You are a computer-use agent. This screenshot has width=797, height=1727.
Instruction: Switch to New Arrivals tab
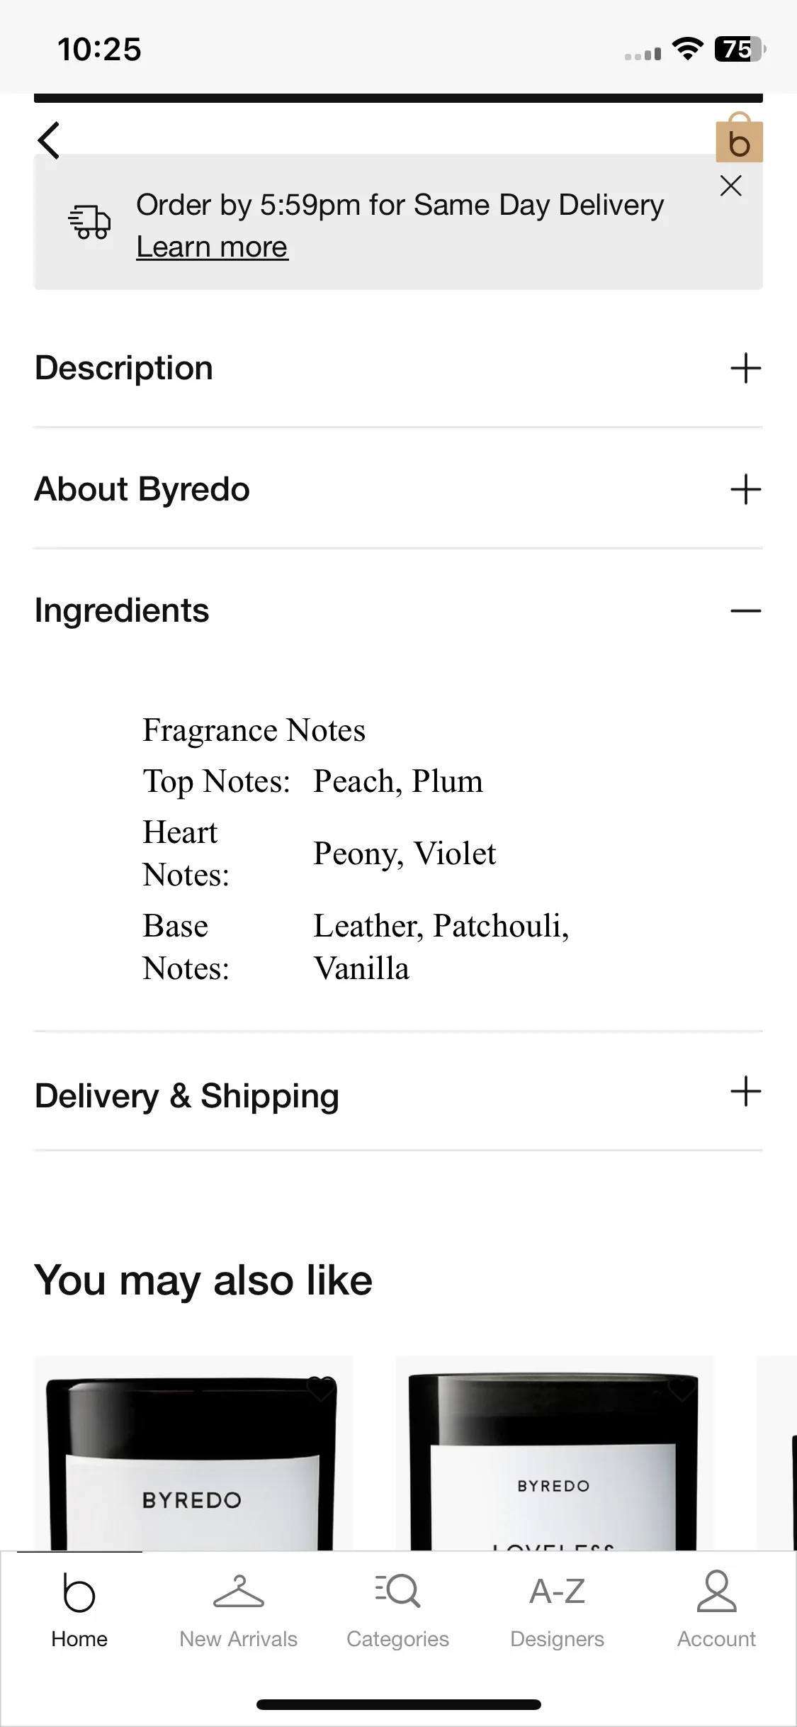click(239, 1611)
